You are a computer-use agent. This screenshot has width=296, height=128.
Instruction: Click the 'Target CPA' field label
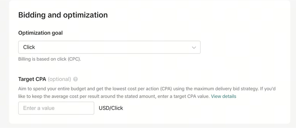pyautogui.click(x=32, y=79)
